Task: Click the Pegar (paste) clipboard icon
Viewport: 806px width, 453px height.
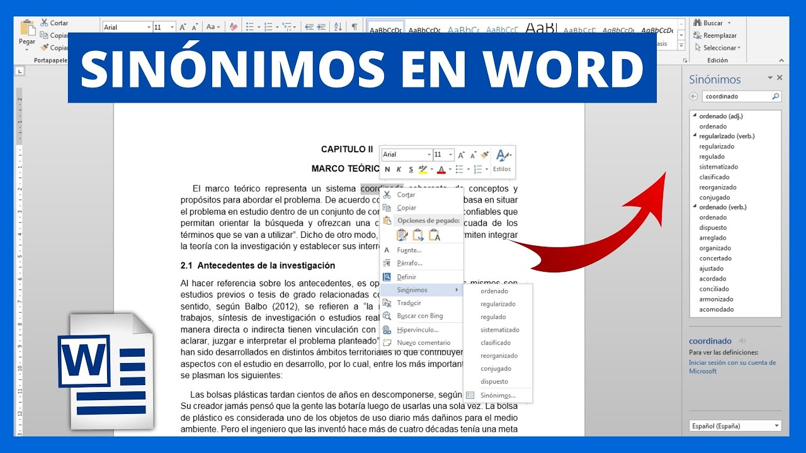Action: pyautogui.click(x=27, y=28)
